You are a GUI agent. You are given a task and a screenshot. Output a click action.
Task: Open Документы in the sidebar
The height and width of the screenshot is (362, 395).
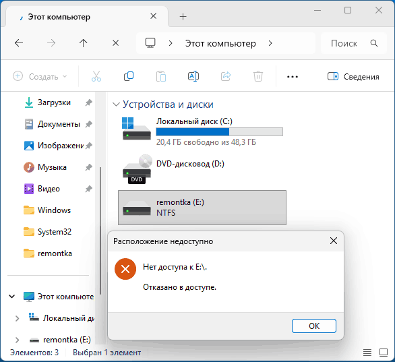pyautogui.click(x=59, y=124)
